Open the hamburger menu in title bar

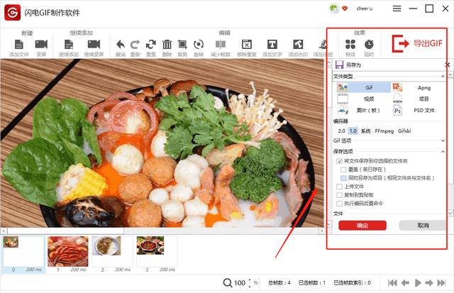pos(397,9)
